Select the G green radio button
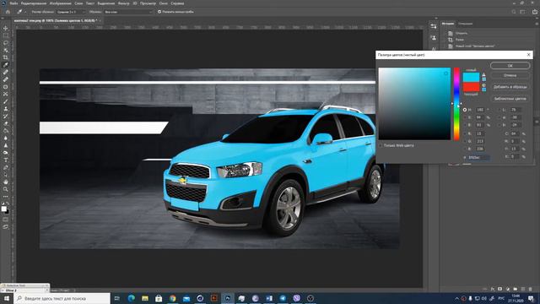This screenshot has height=304, width=540. [x=465, y=141]
